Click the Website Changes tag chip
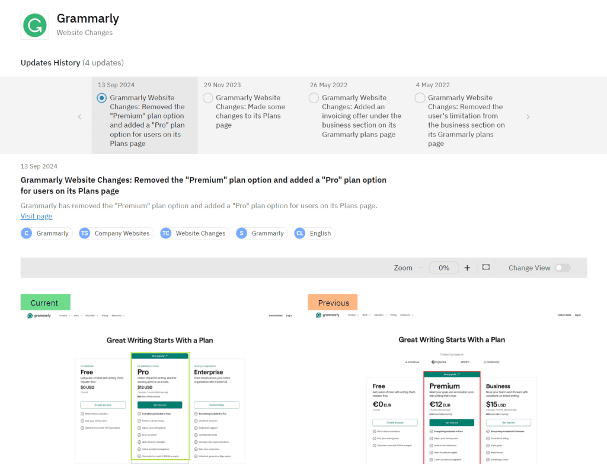 pyautogui.click(x=195, y=233)
